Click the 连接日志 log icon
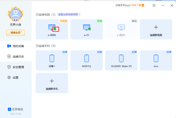Screen dimensions: 176x118 9,56
